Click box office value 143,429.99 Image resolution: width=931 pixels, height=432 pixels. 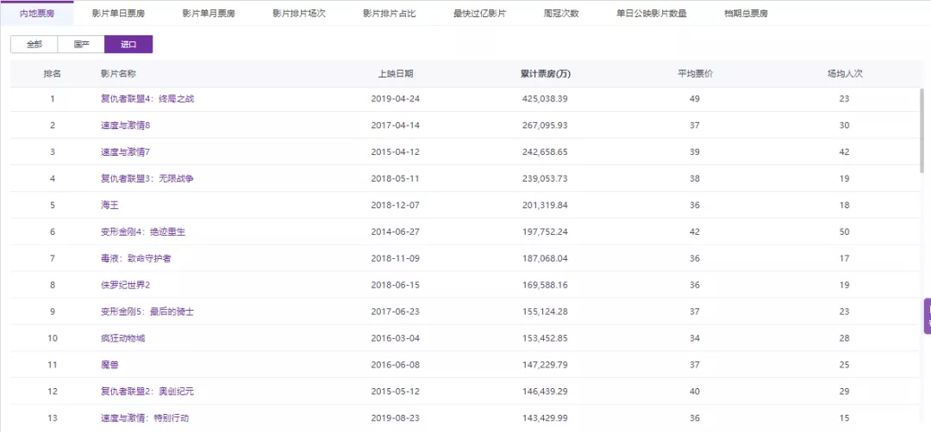545,418
